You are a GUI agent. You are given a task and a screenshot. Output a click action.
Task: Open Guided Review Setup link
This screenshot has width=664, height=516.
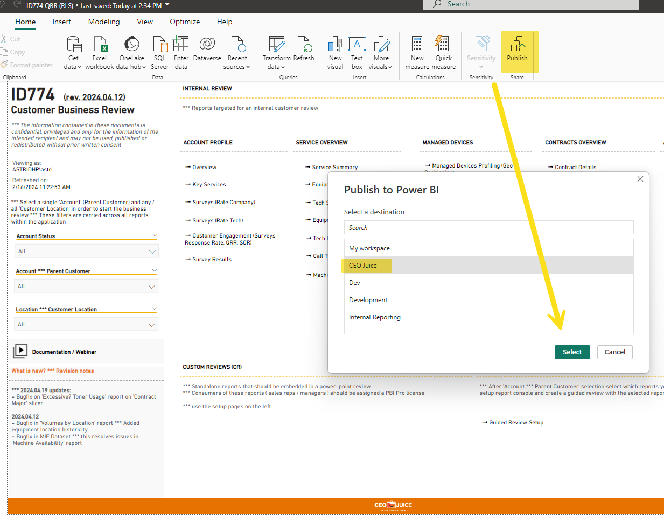point(513,422)
